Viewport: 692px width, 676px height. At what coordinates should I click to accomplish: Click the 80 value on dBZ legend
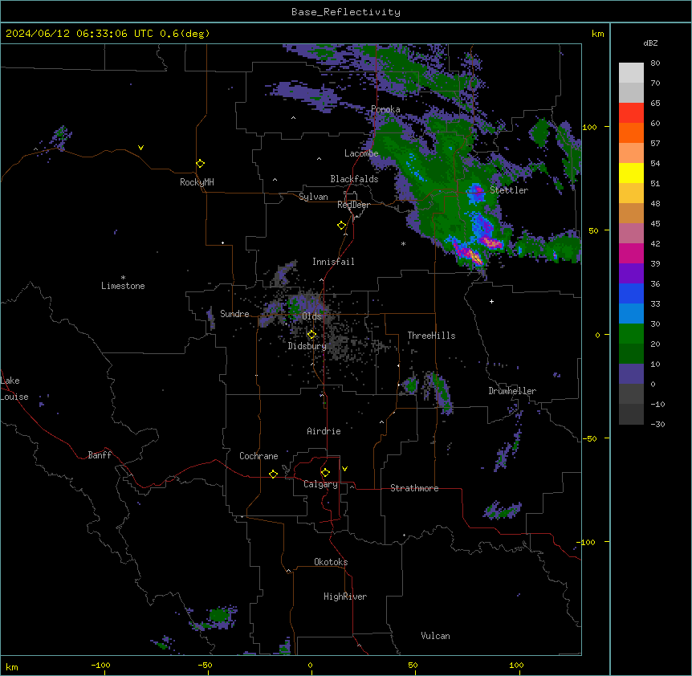pyautogui.click(x=655, y=63)
